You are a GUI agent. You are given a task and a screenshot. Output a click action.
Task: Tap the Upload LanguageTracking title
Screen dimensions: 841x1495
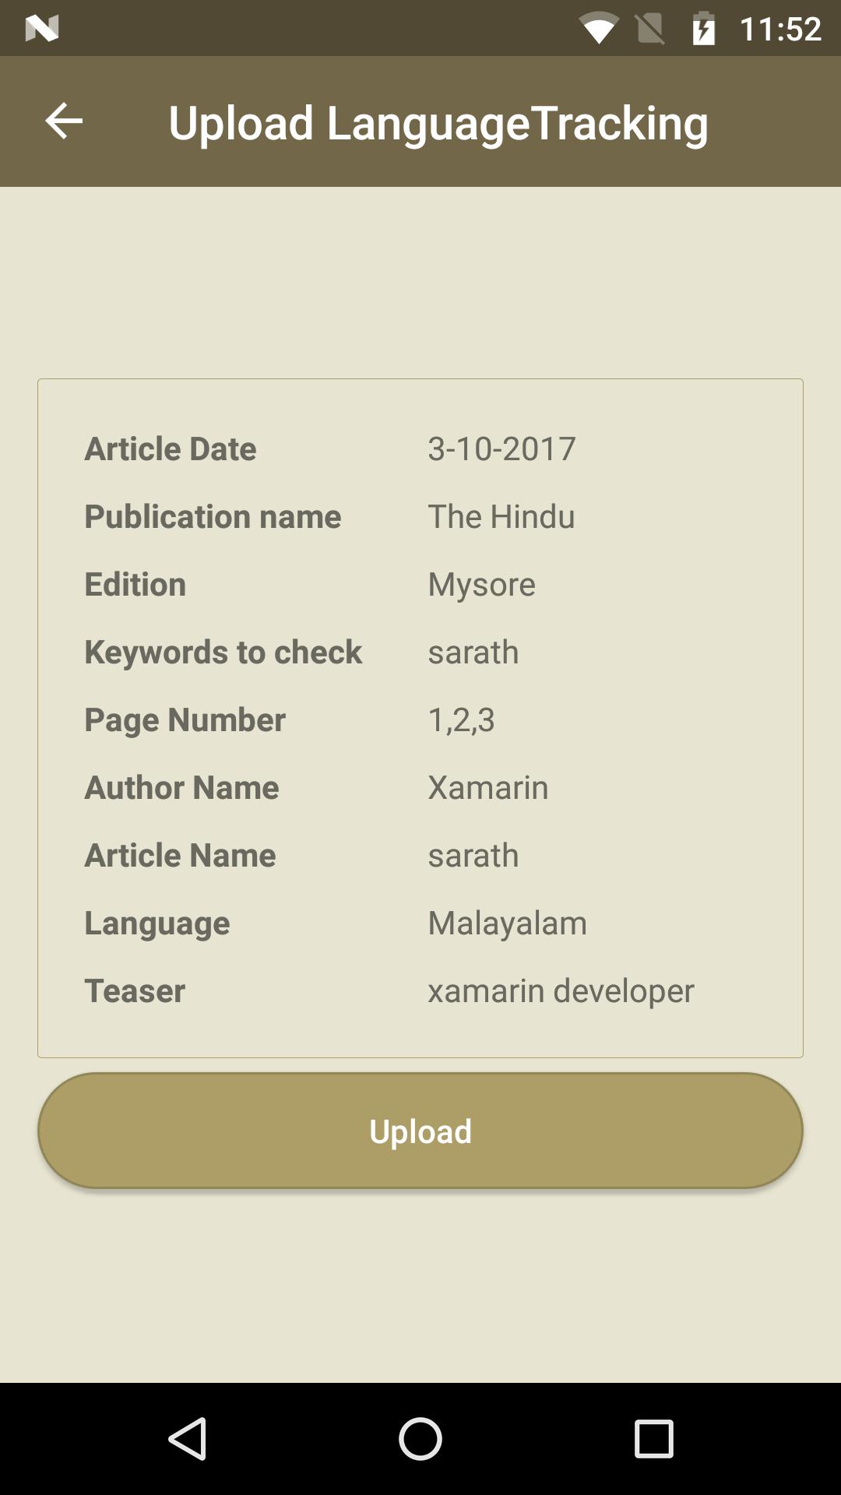click(438, 123)
